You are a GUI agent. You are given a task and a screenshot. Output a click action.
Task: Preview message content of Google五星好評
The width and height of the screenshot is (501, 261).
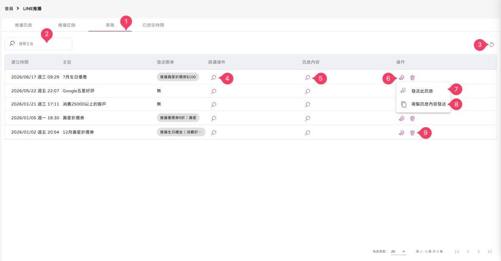click(308, 91)
